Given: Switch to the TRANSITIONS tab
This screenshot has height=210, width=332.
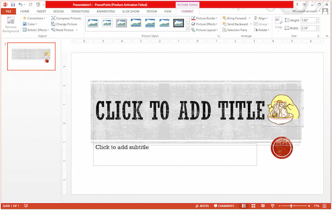Looking at the screenshot, I should coord(80,12).
